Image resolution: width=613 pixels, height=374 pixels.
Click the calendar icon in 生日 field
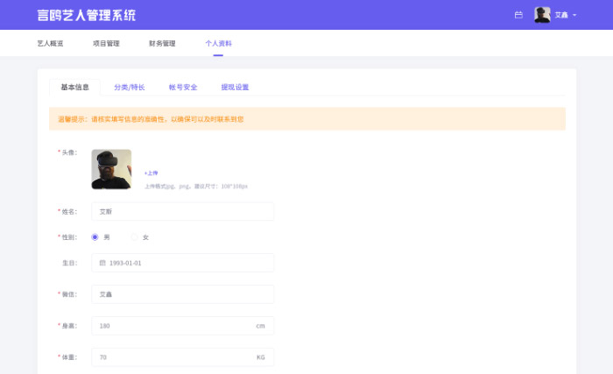(x=102, y=263)
